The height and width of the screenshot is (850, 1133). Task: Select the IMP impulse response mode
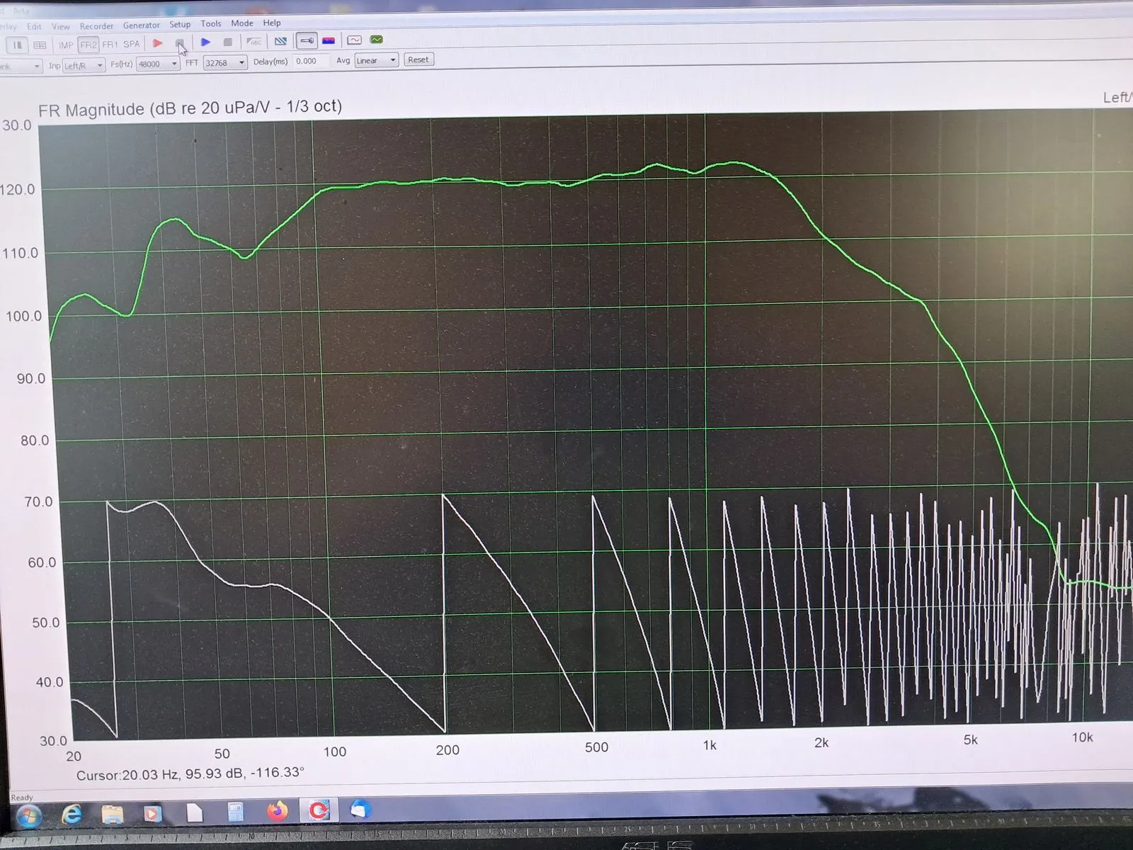point(66,45)
